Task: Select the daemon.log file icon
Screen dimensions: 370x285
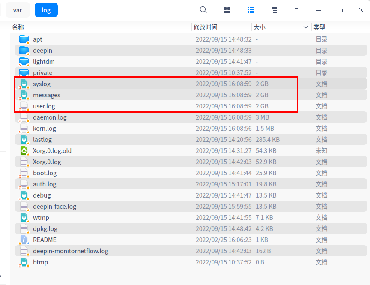Action: 24,117
